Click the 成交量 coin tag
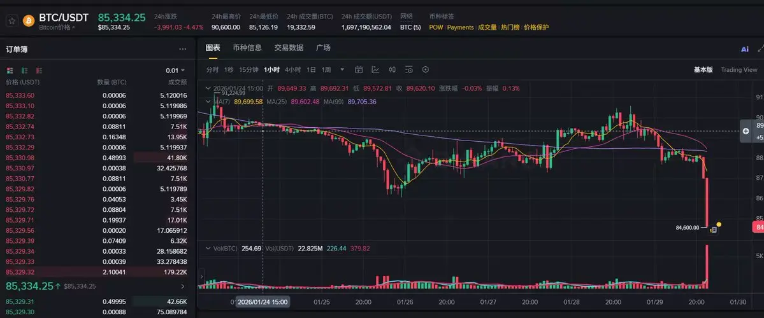Screen dimensions: 764x318 487,27
